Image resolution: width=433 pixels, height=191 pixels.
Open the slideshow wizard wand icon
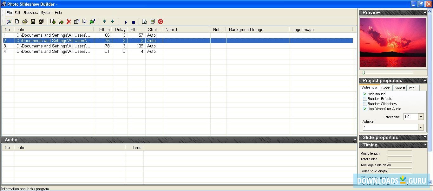click(9, 22)
